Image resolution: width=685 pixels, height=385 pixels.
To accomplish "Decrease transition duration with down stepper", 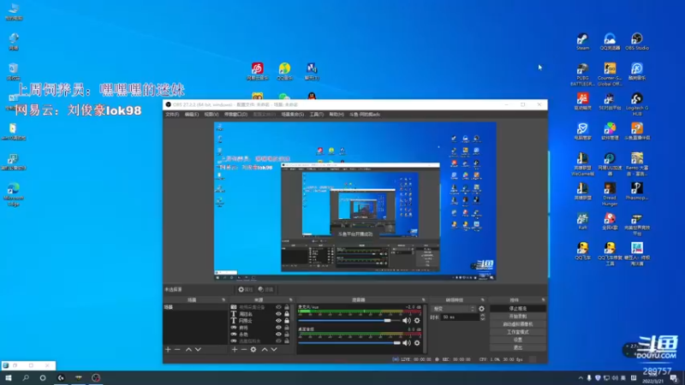I will click(482, 319).
